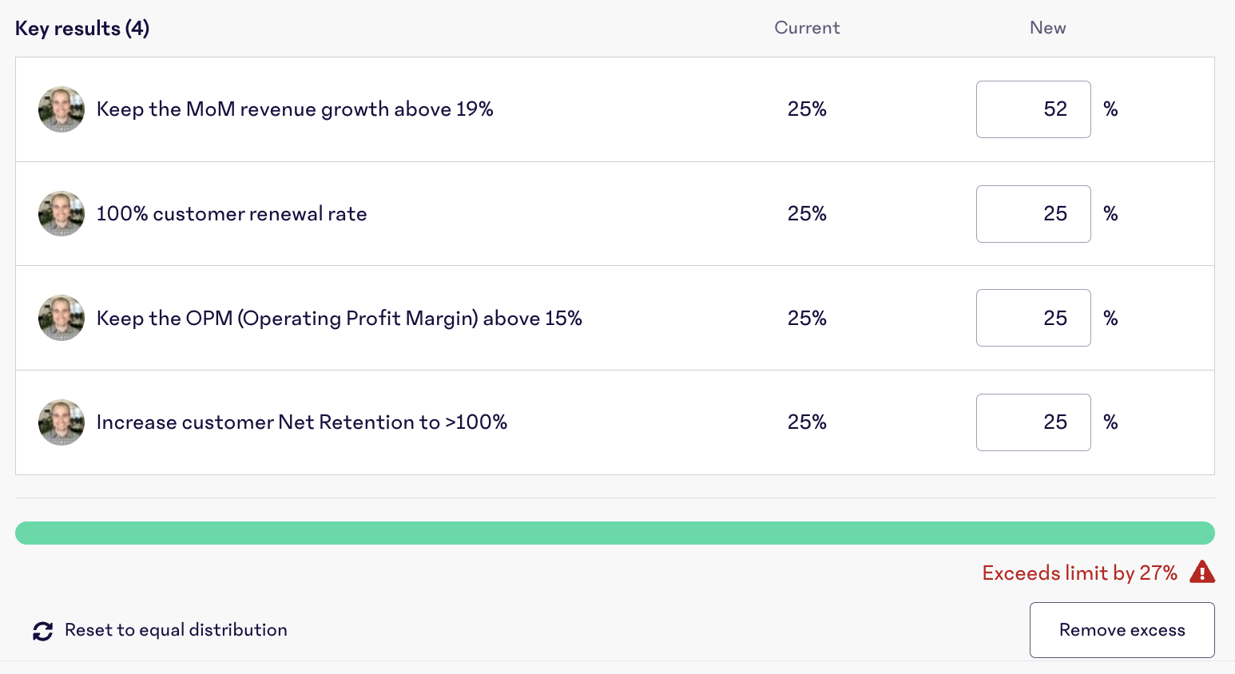Click the avatar beside 100% customer renewal rate

(62, 214)
